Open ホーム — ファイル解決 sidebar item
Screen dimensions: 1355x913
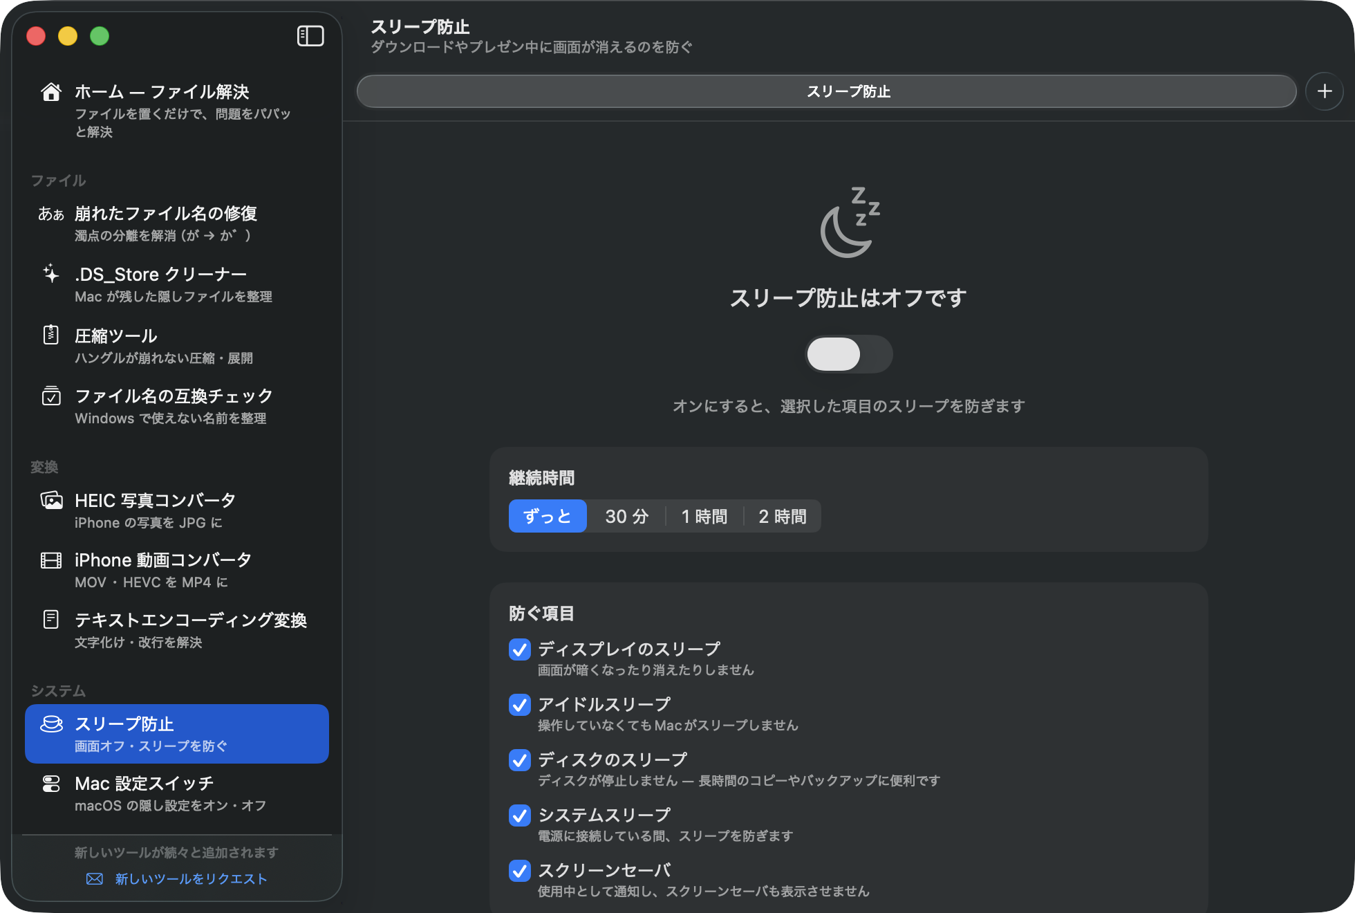tap(177, 111)
